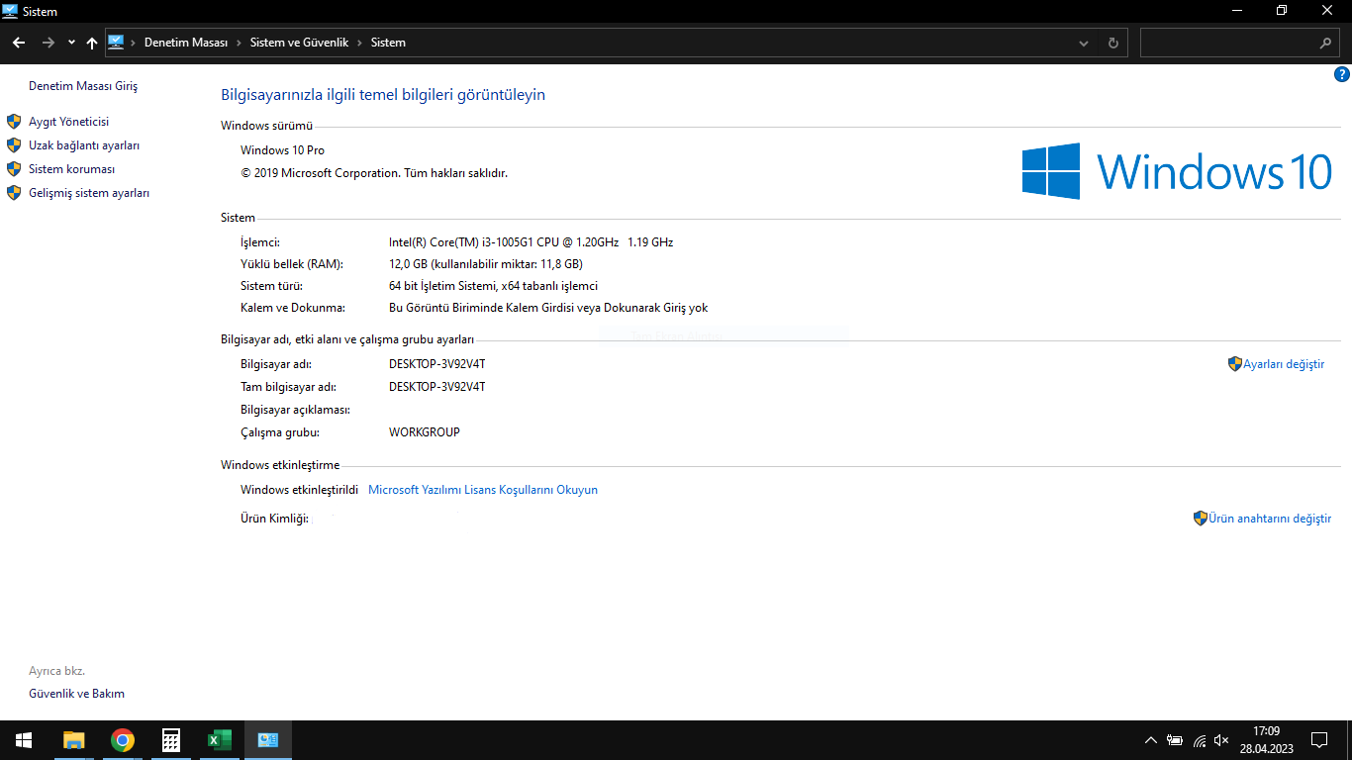Open Uzak bağlantı ayarları
1352x760 pixels.
(x=84, y=145)
